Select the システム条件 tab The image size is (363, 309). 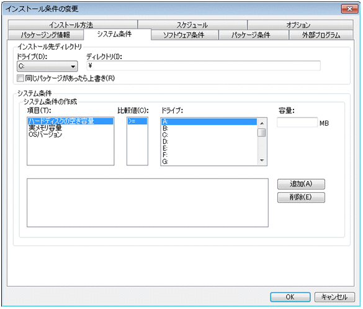point(117,34)
